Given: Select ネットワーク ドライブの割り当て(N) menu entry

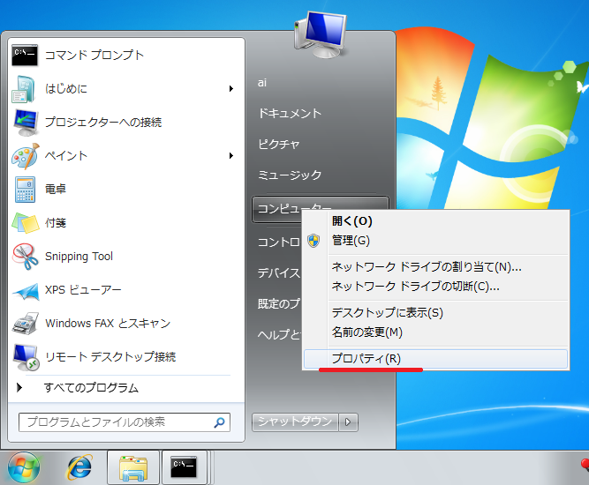Looking at the screenshot, I should [x=426, y=267].
